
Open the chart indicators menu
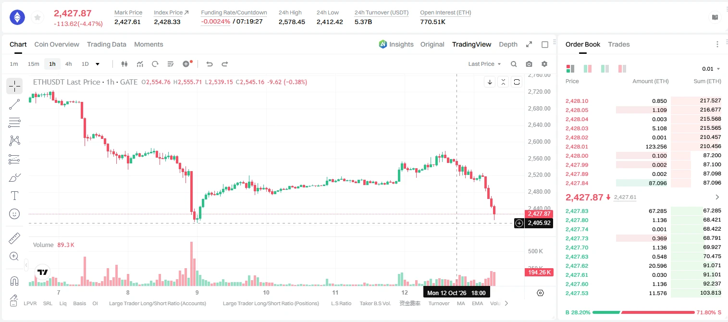(x=140, y=64)
